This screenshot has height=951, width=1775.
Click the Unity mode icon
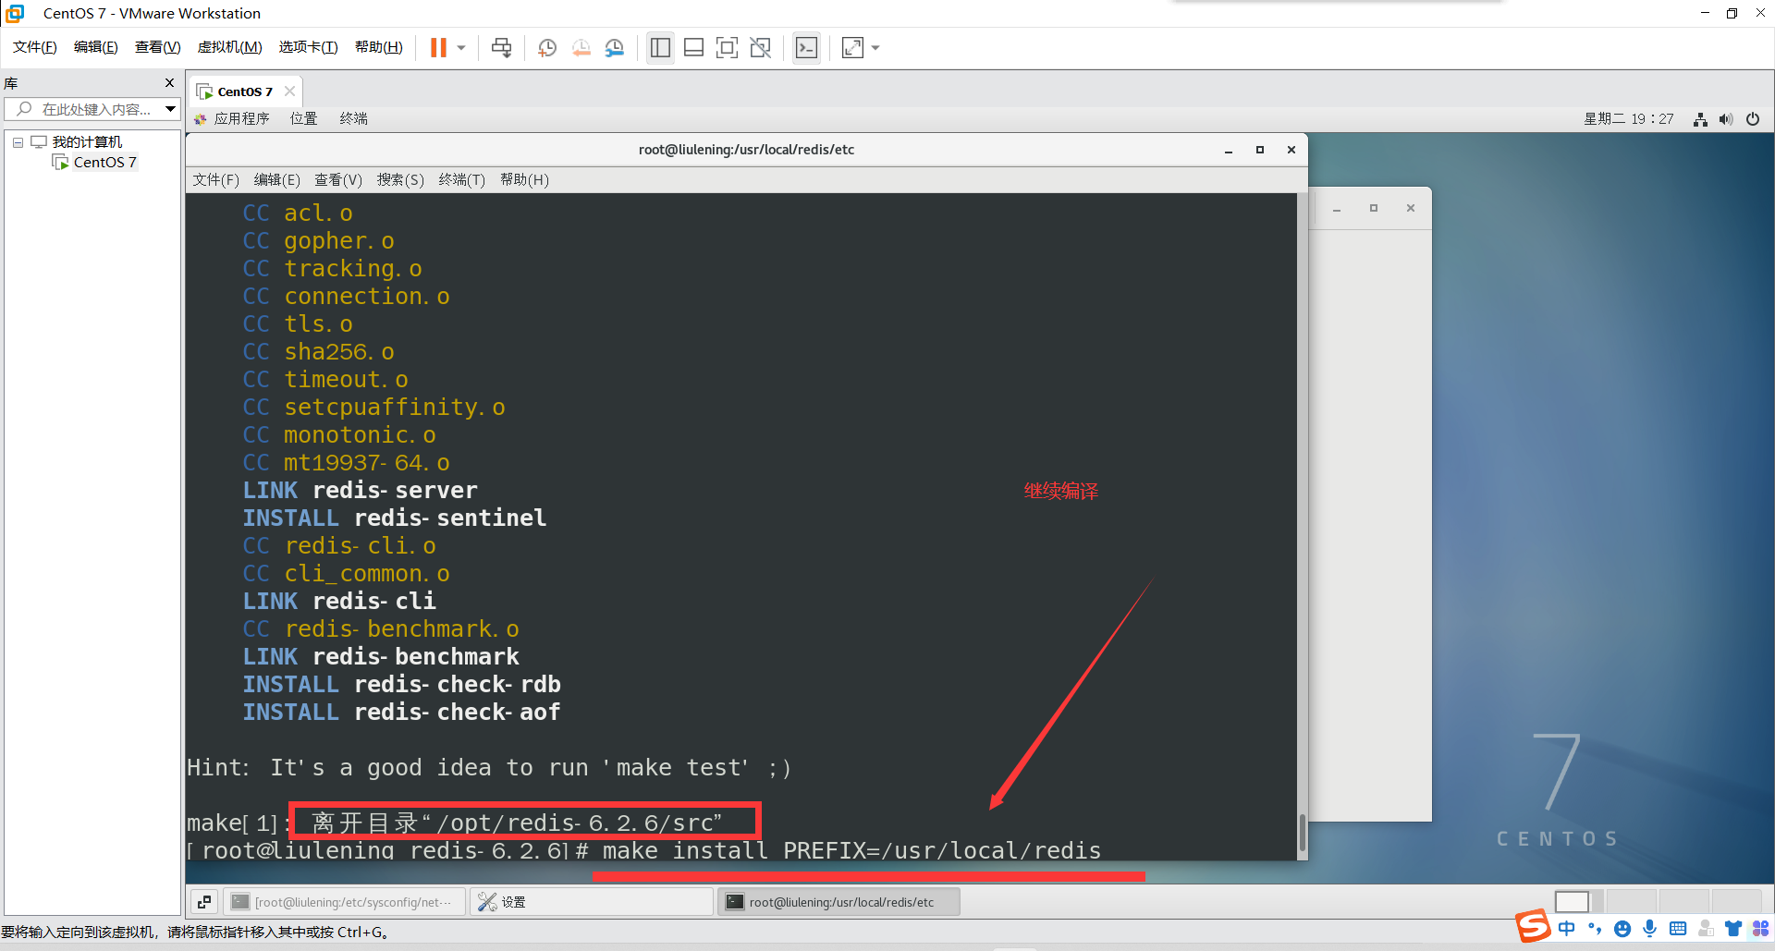(761, 47)
